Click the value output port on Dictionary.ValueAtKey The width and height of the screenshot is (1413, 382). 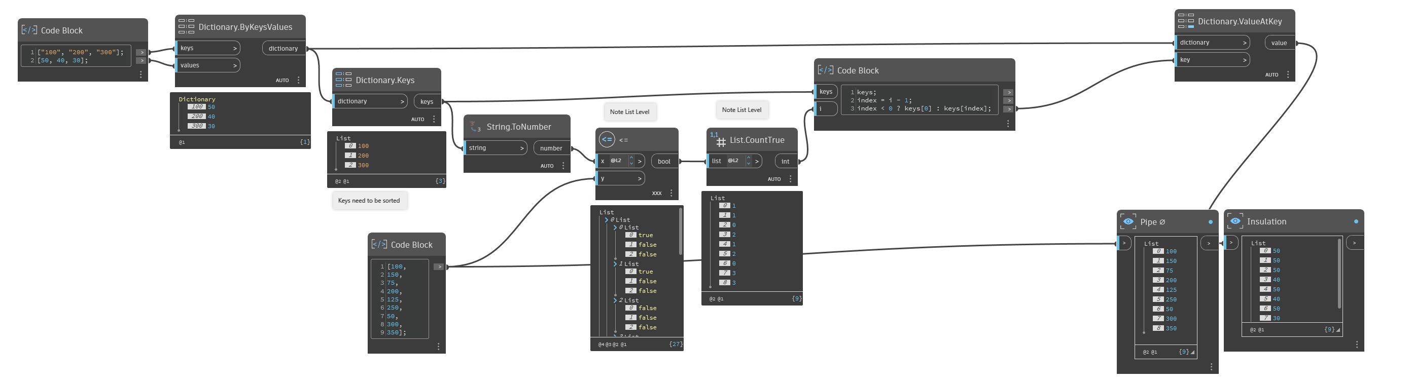1279,43
